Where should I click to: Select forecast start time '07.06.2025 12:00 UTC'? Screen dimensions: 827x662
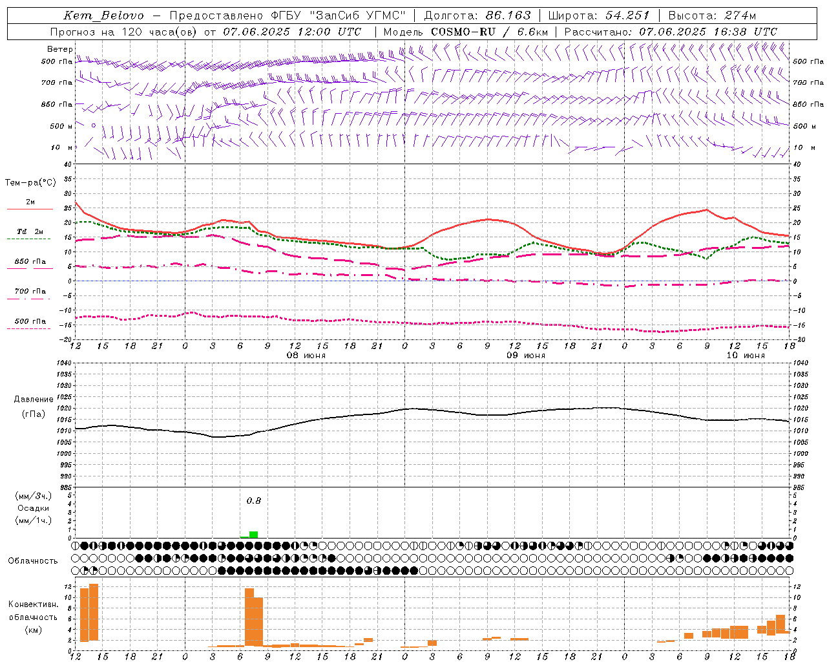coord(292,32)
